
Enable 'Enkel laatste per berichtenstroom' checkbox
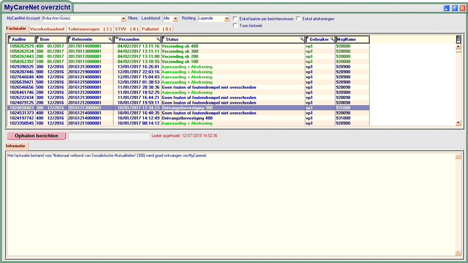(235, 19)
